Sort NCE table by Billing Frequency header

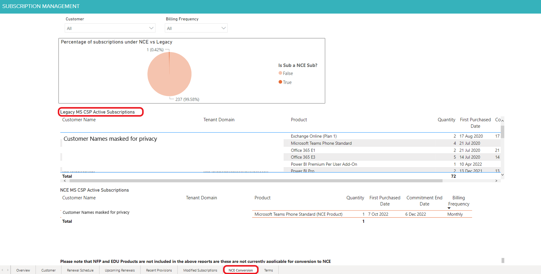(459, 201)
